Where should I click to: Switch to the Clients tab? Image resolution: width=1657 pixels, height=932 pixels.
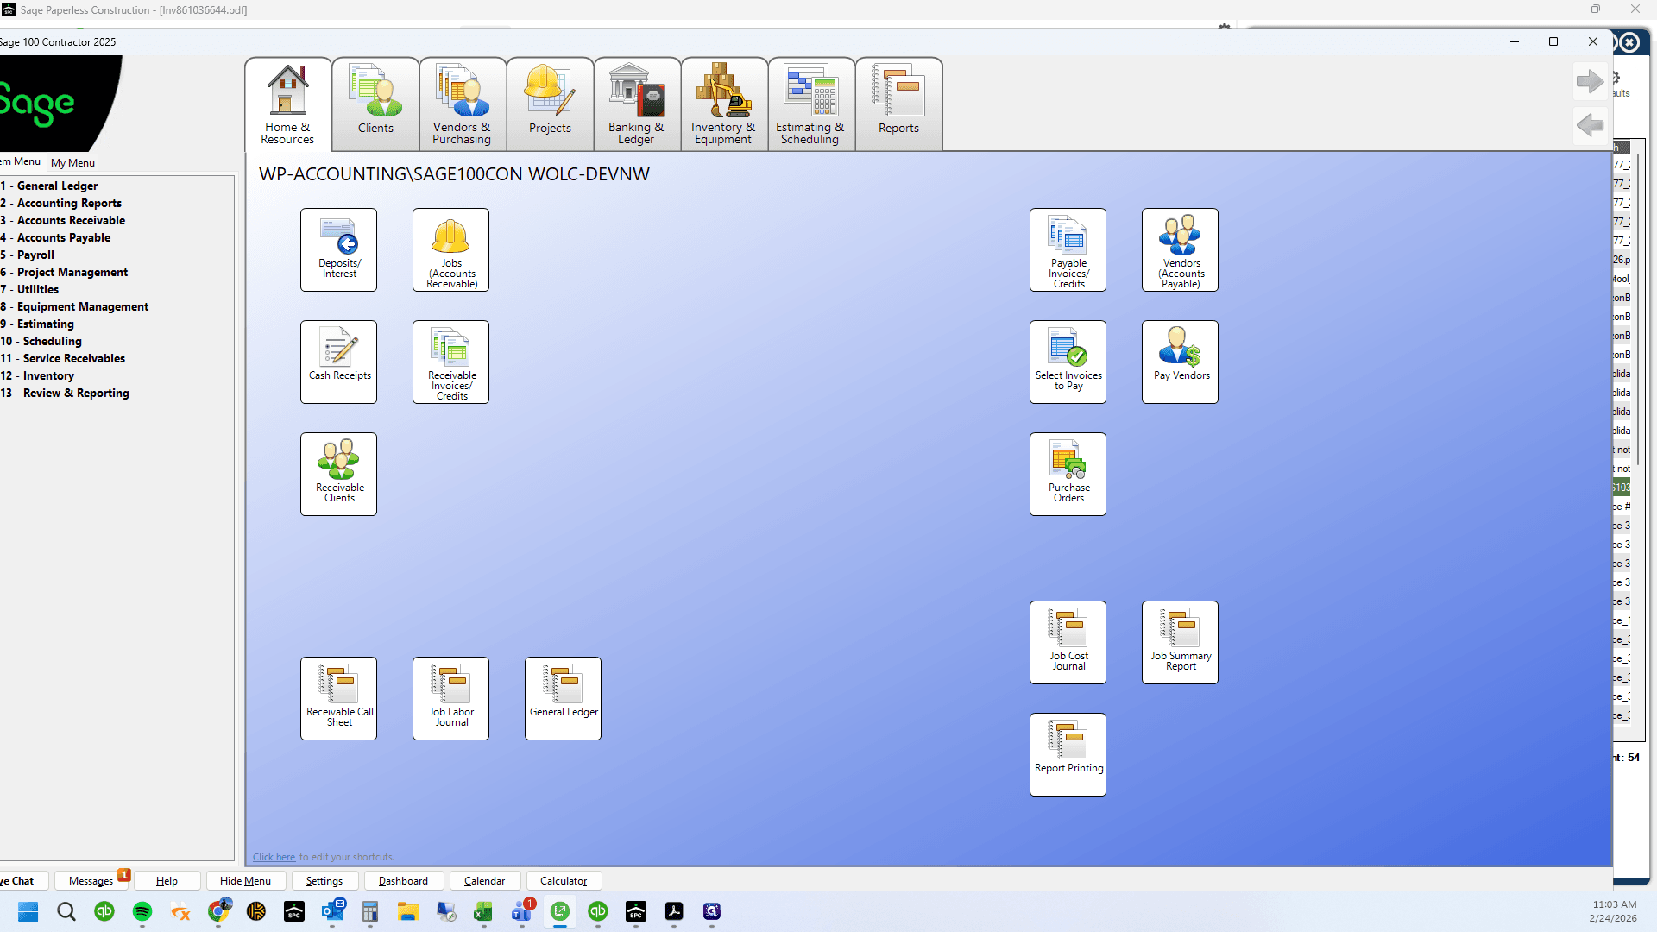point(375,104)
